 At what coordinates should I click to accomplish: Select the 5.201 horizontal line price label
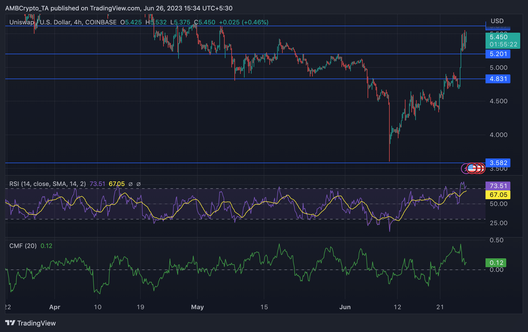pyautogui.click(x=498, y=54)
